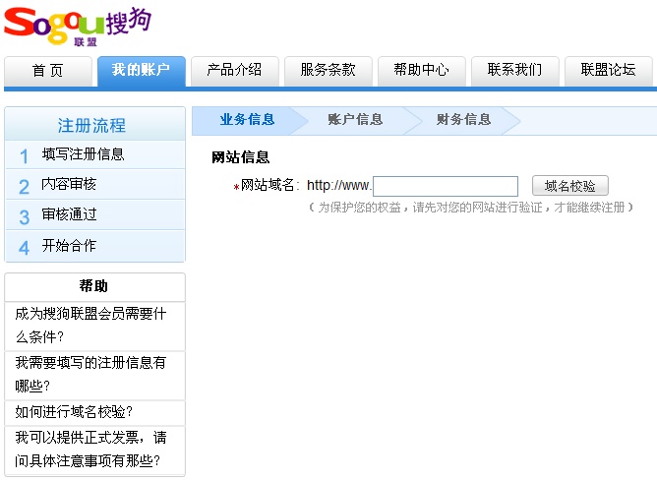Visit the 联盟论坛 tab
The height and width of the screenshot is (481, 657).
tap(608, 71)
